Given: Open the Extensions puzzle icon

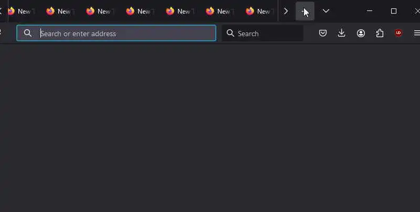Looking at the screenshot, I should 380,33.
